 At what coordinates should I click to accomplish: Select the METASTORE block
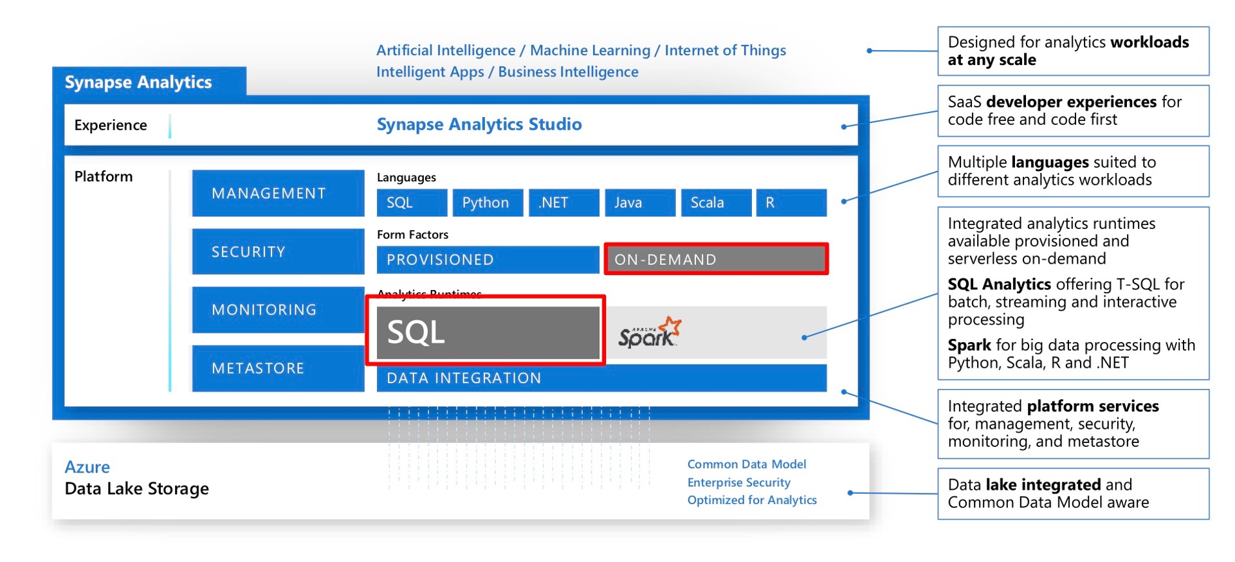coord(278,368)
